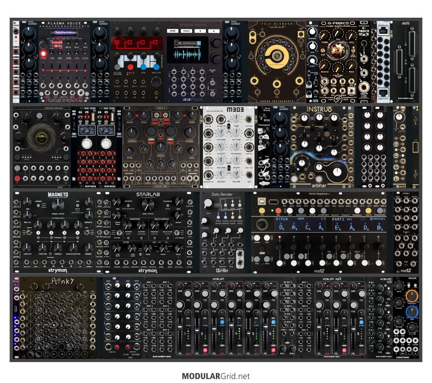Click the Part button on Vector Sequencer
Viewport: 432px width, 383px height.
267,238
